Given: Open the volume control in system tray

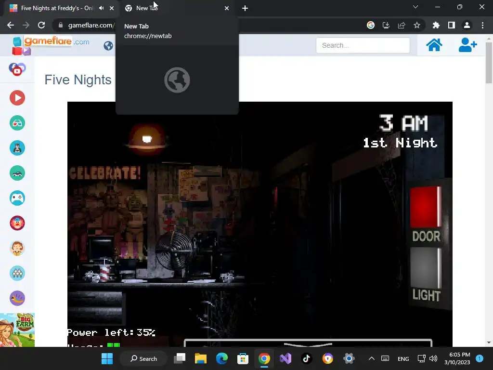Looking at the screenshot, I should [433, 358].
